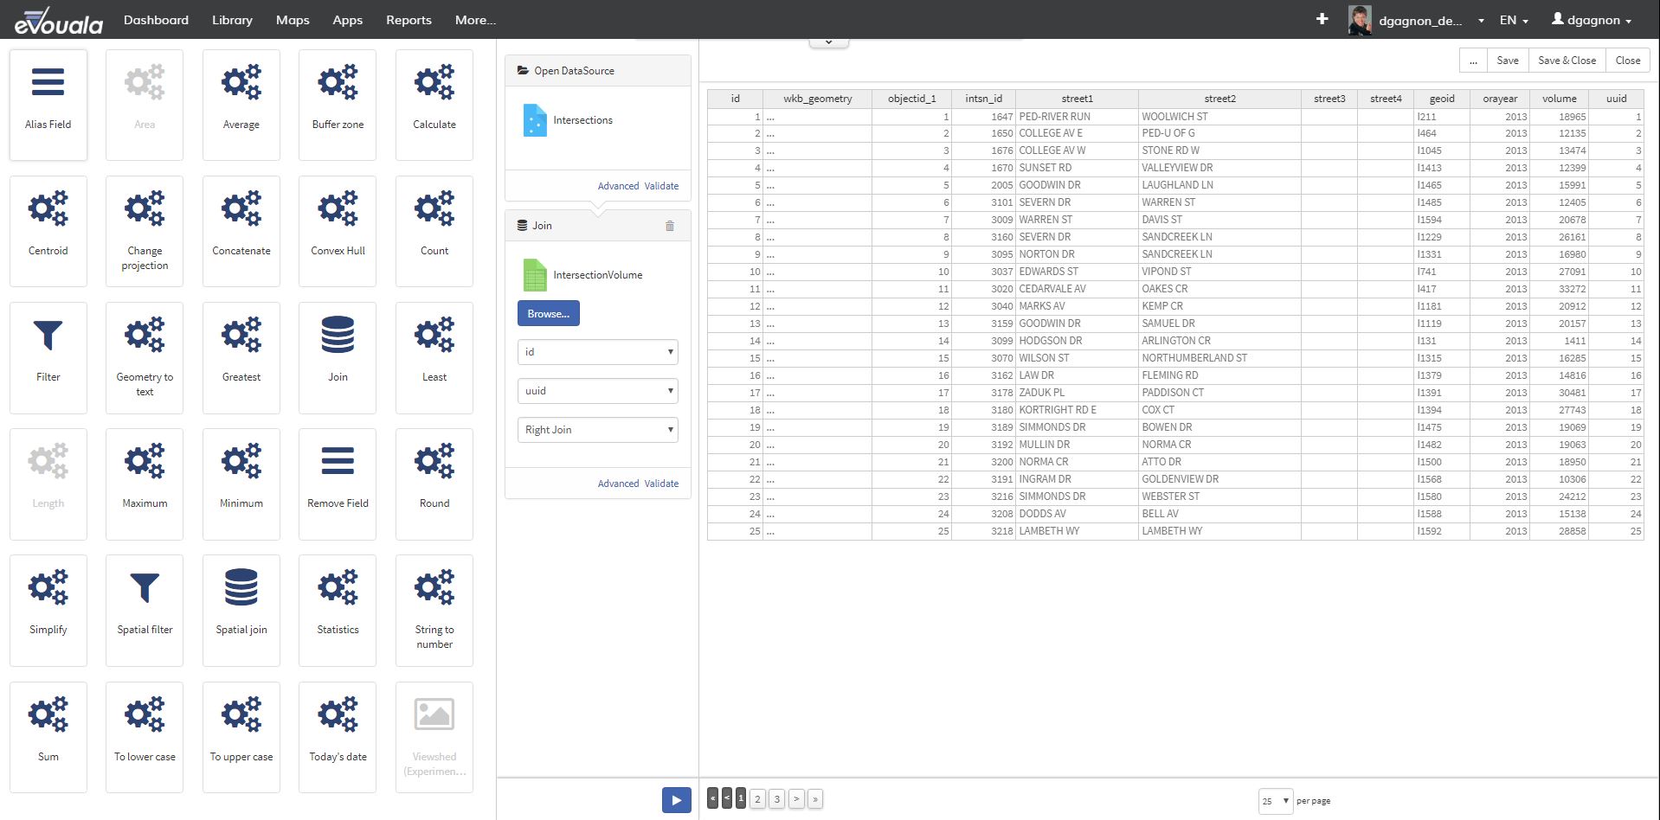Image resolution: width=1660 pixels, height=820 pixels.
Task: Click the plus icon in top bar
Action: [1322, 19]
